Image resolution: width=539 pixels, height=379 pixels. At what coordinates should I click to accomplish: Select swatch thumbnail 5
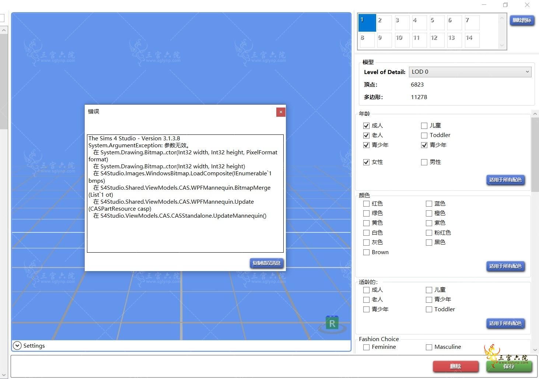[437, 22]
